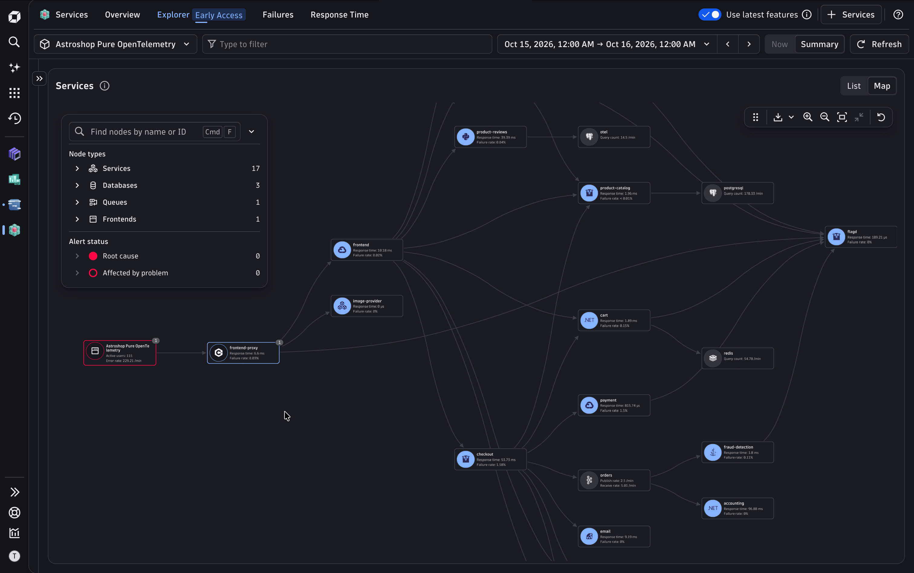Click the info icon beside Use latest features

click(807, 14)
